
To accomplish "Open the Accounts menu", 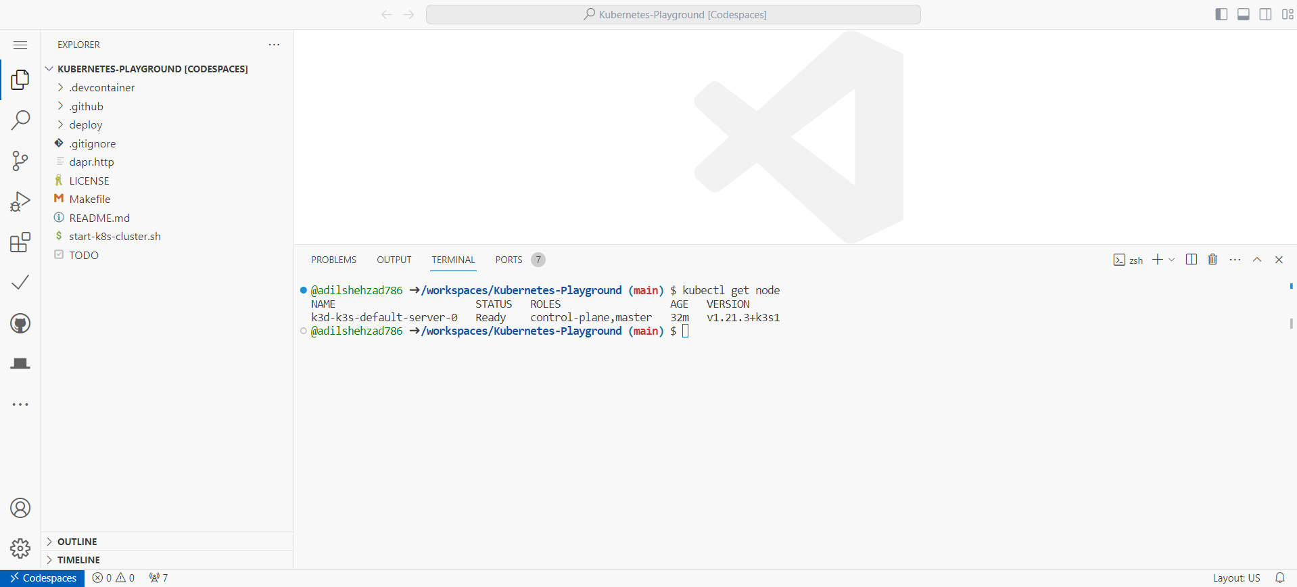I will (x=20, y=508).
